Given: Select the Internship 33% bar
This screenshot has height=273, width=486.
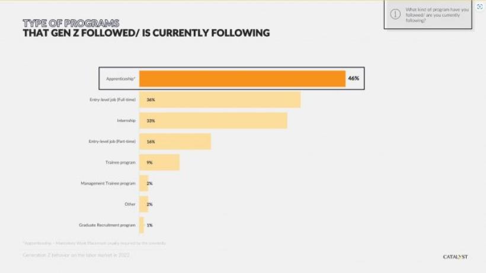Looking at the screenshot, I should [213, 121].
